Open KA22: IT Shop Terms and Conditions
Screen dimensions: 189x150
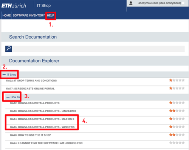pos(31,80)
